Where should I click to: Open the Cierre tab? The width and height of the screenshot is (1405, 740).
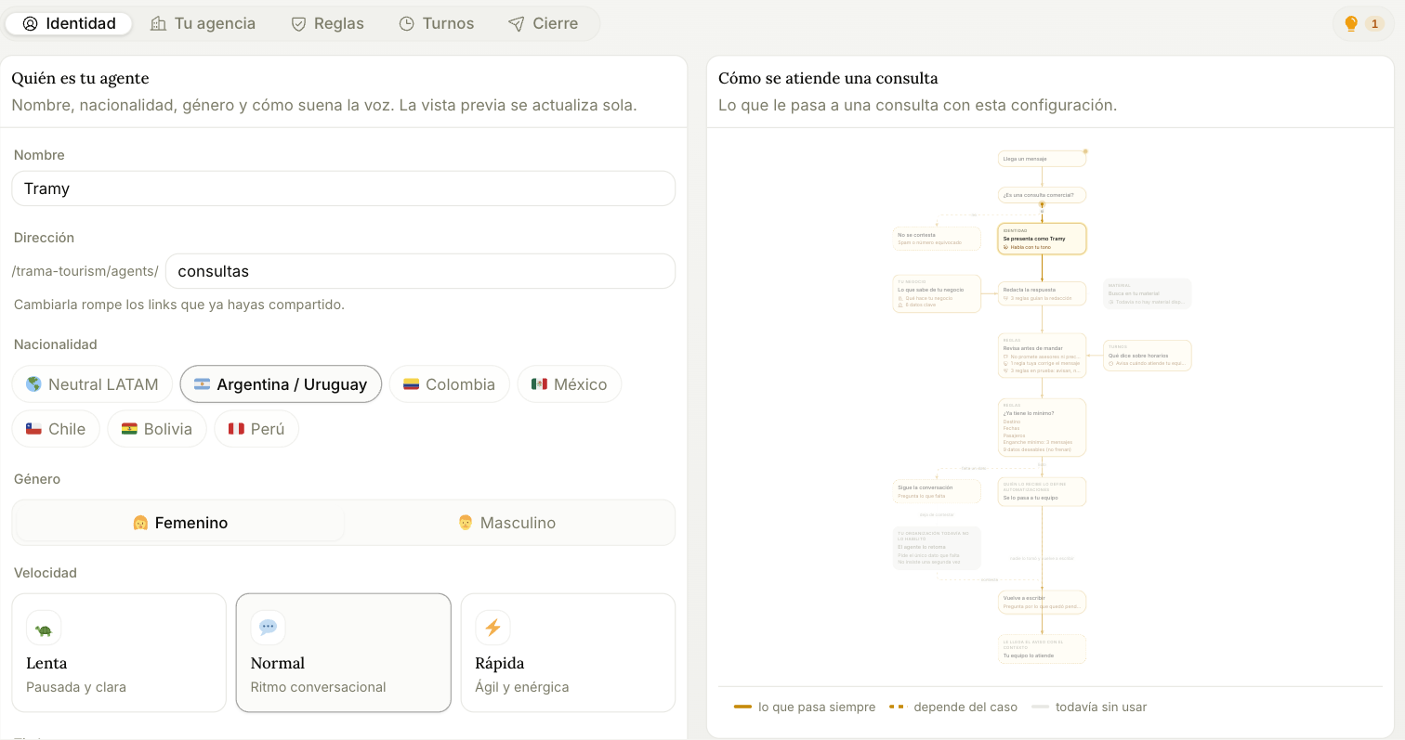click(544, 23)
